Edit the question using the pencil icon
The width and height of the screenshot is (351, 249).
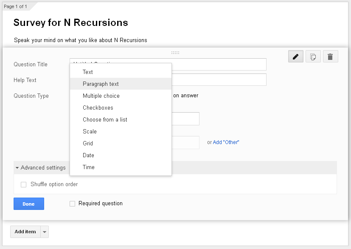coord(295,56)
